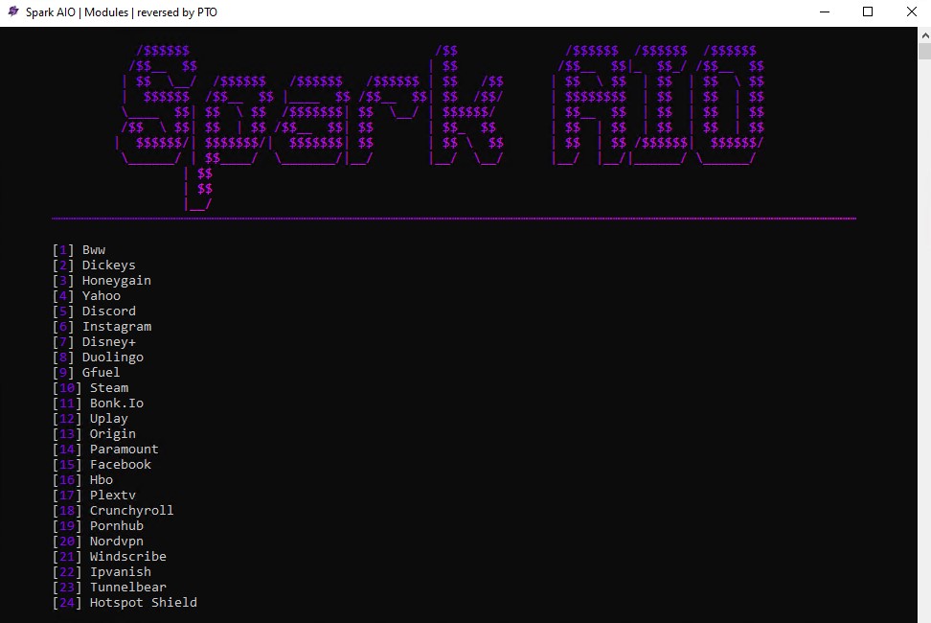Select the '[15] Facebook' module line
Screen dimensions: 931x623
point(102,465)
